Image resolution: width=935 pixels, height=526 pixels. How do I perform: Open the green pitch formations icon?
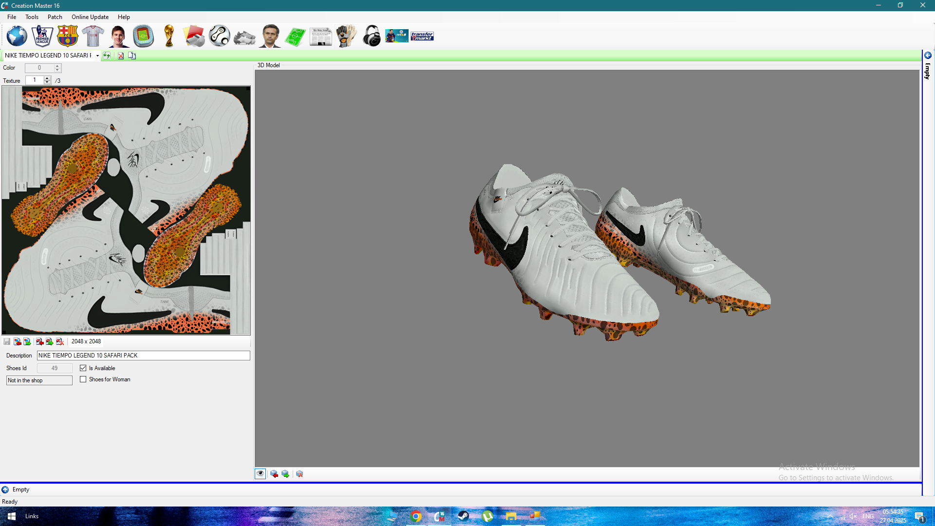(x=295, y=37)
